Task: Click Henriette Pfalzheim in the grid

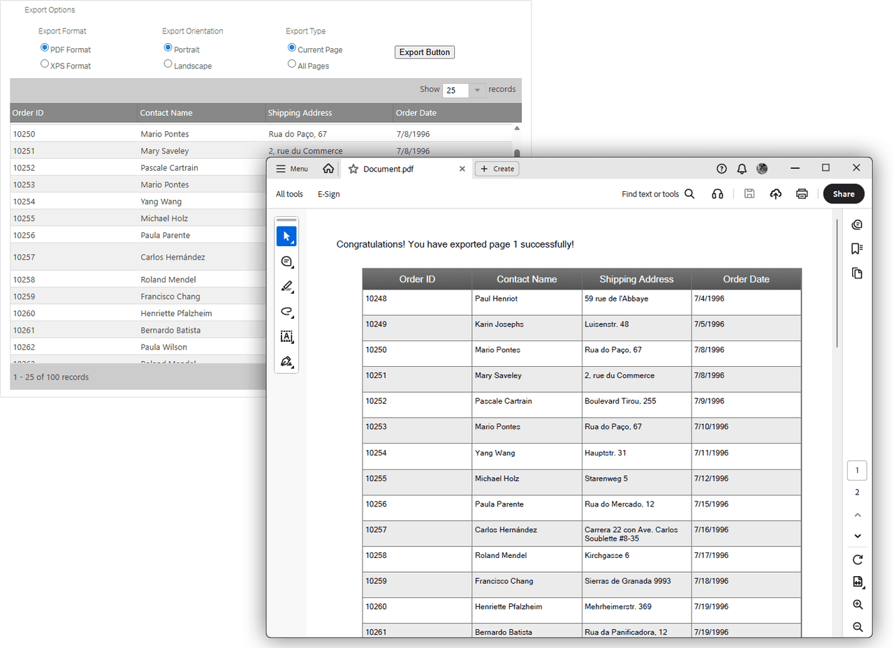Action: coord(176,313)
